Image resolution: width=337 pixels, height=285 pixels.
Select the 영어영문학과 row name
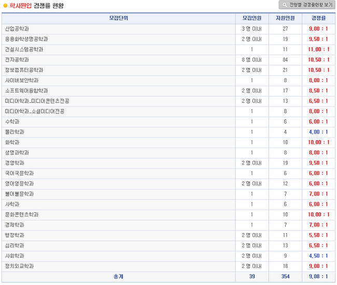[19, 184]
